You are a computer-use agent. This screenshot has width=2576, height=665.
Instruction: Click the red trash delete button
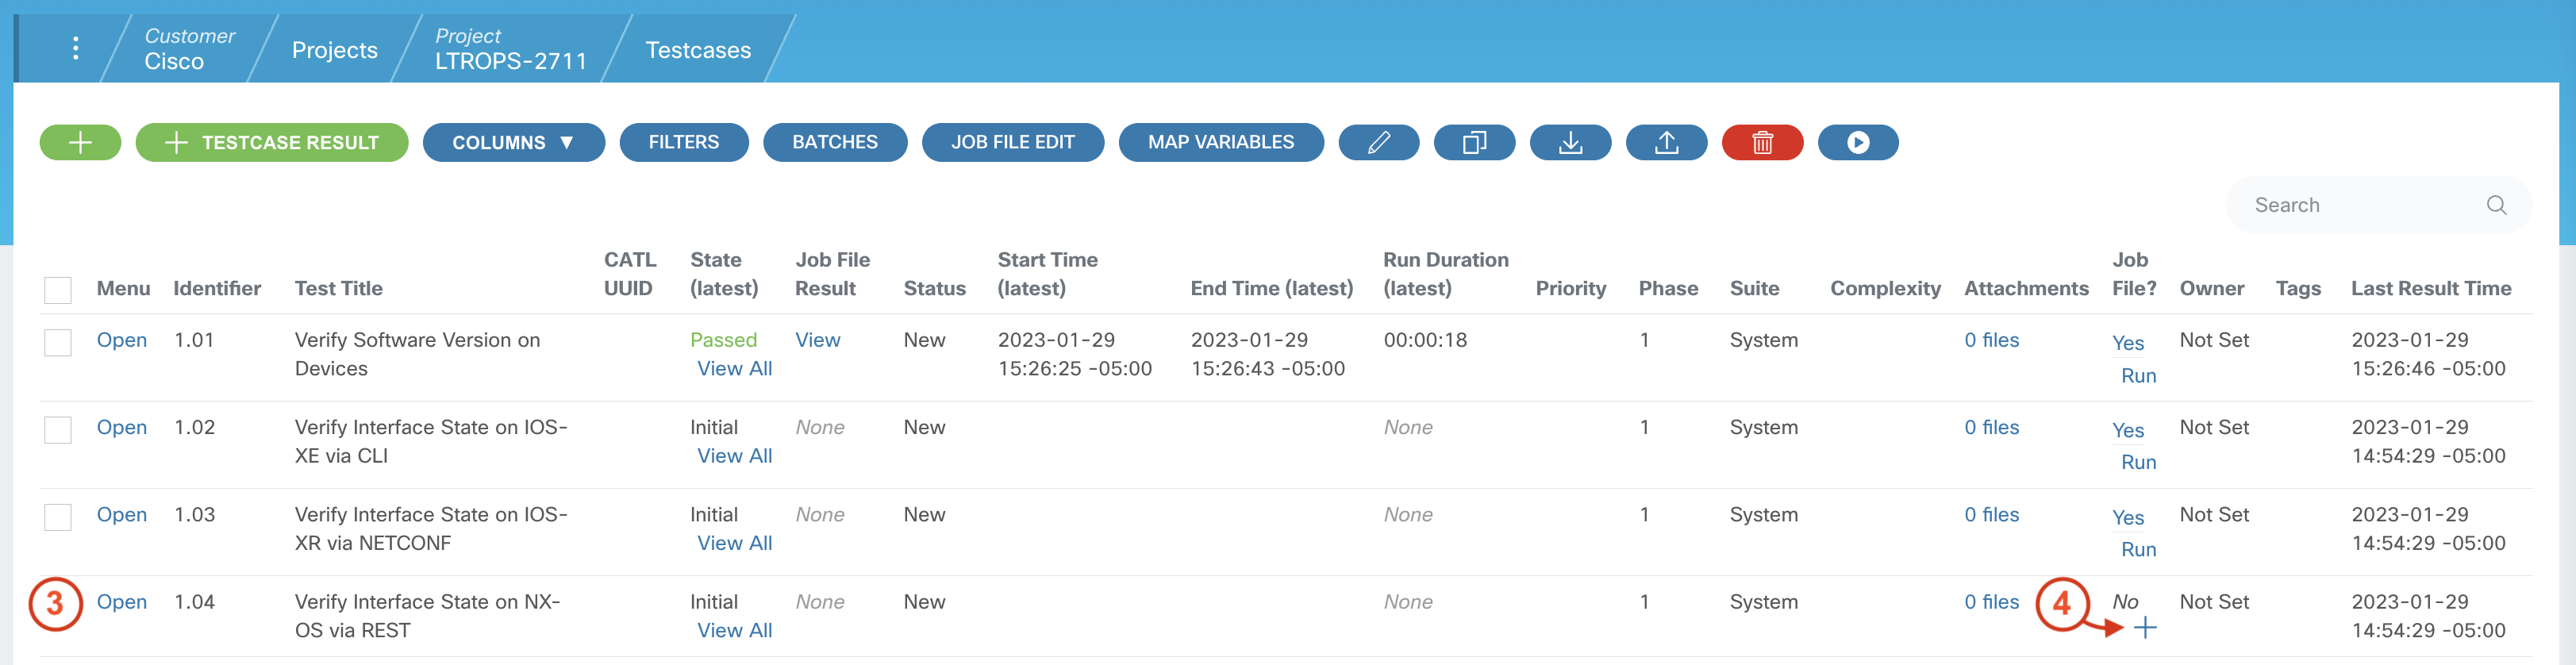pos(1762,142)
